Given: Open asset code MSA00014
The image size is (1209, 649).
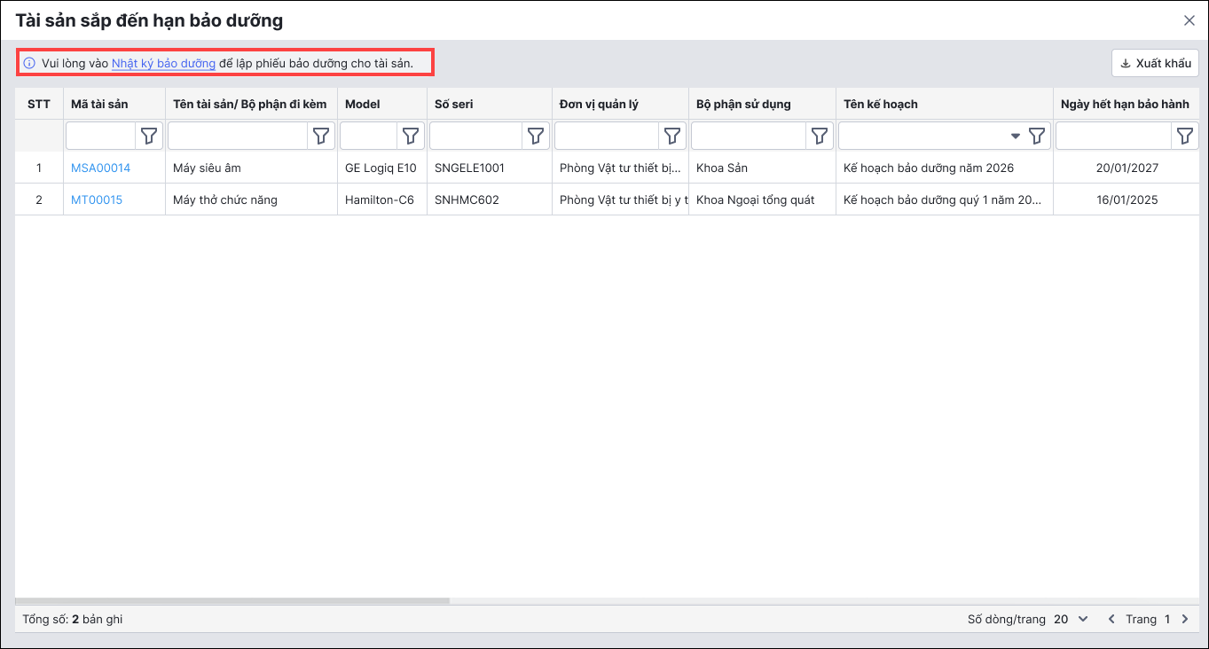Looking at the screenshot, I should 100,168.
